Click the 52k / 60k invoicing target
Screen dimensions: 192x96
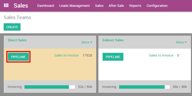[x=85, y=87]
